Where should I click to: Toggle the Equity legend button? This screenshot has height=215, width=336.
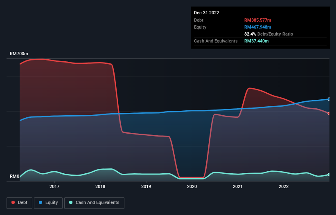pyautogui.click(x=48, y=203)
